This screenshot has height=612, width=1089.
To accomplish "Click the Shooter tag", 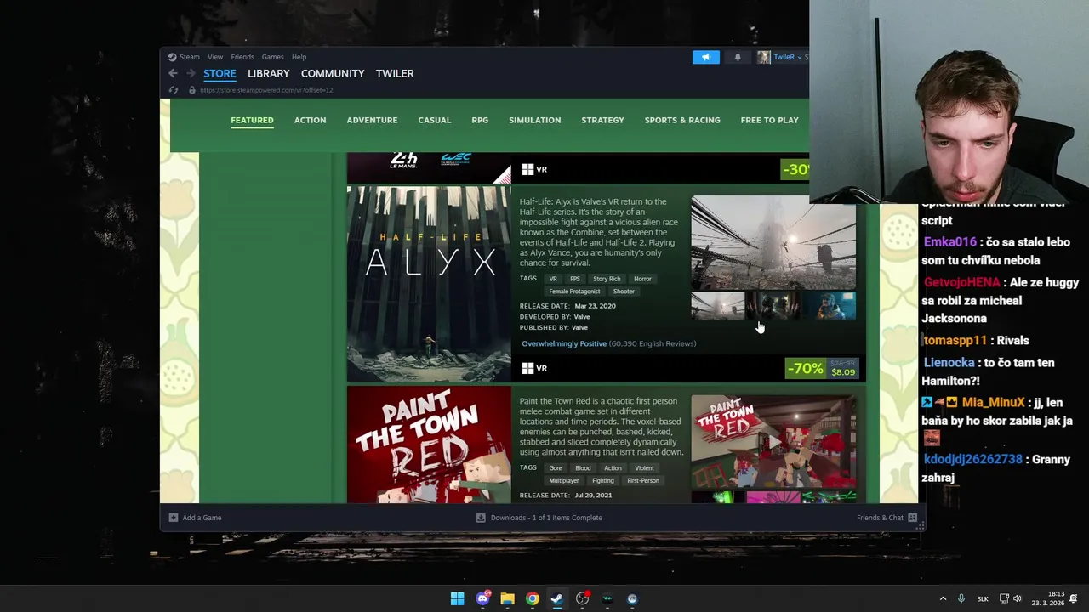I will tap(624, 292).
